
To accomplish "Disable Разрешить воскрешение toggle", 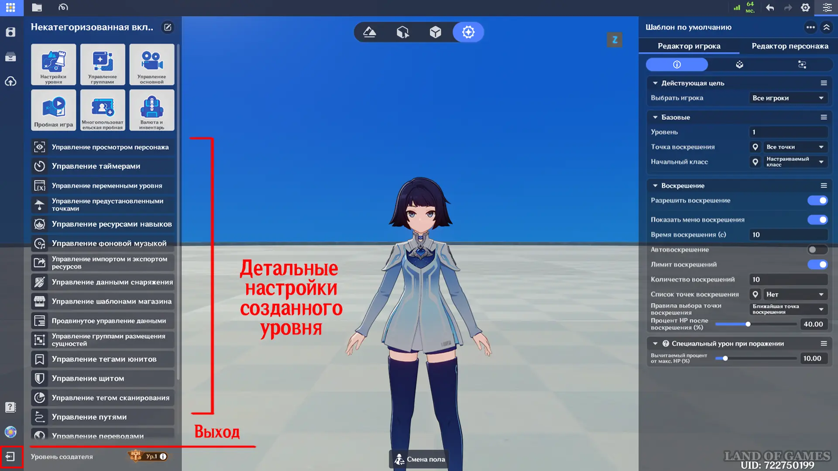I will 817,201.
